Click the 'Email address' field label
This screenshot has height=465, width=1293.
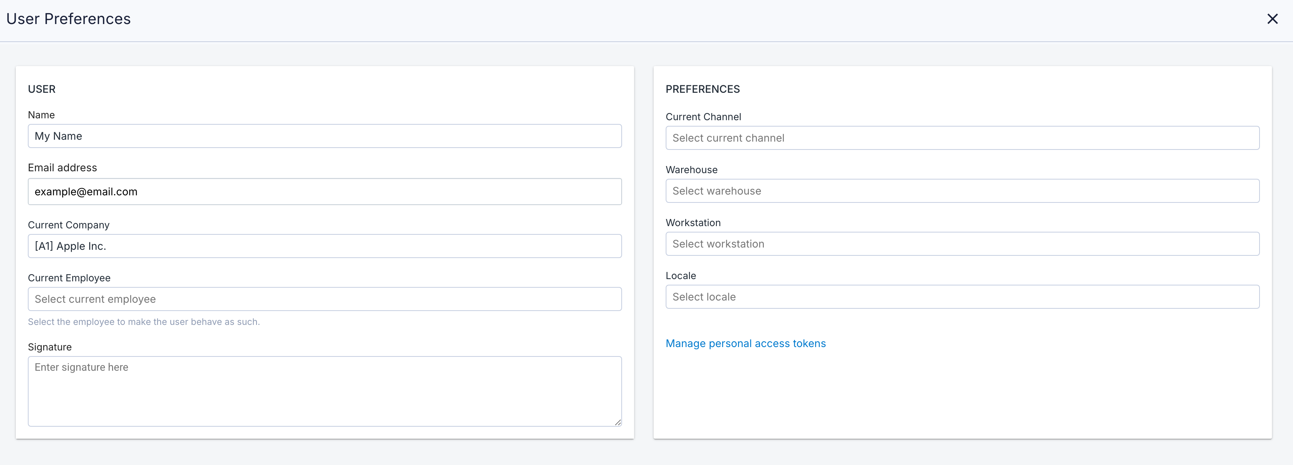tap(62, 168)
